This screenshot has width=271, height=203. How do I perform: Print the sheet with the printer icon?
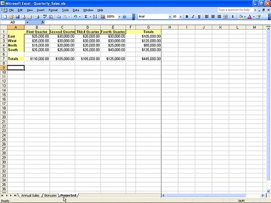(37, 17)
